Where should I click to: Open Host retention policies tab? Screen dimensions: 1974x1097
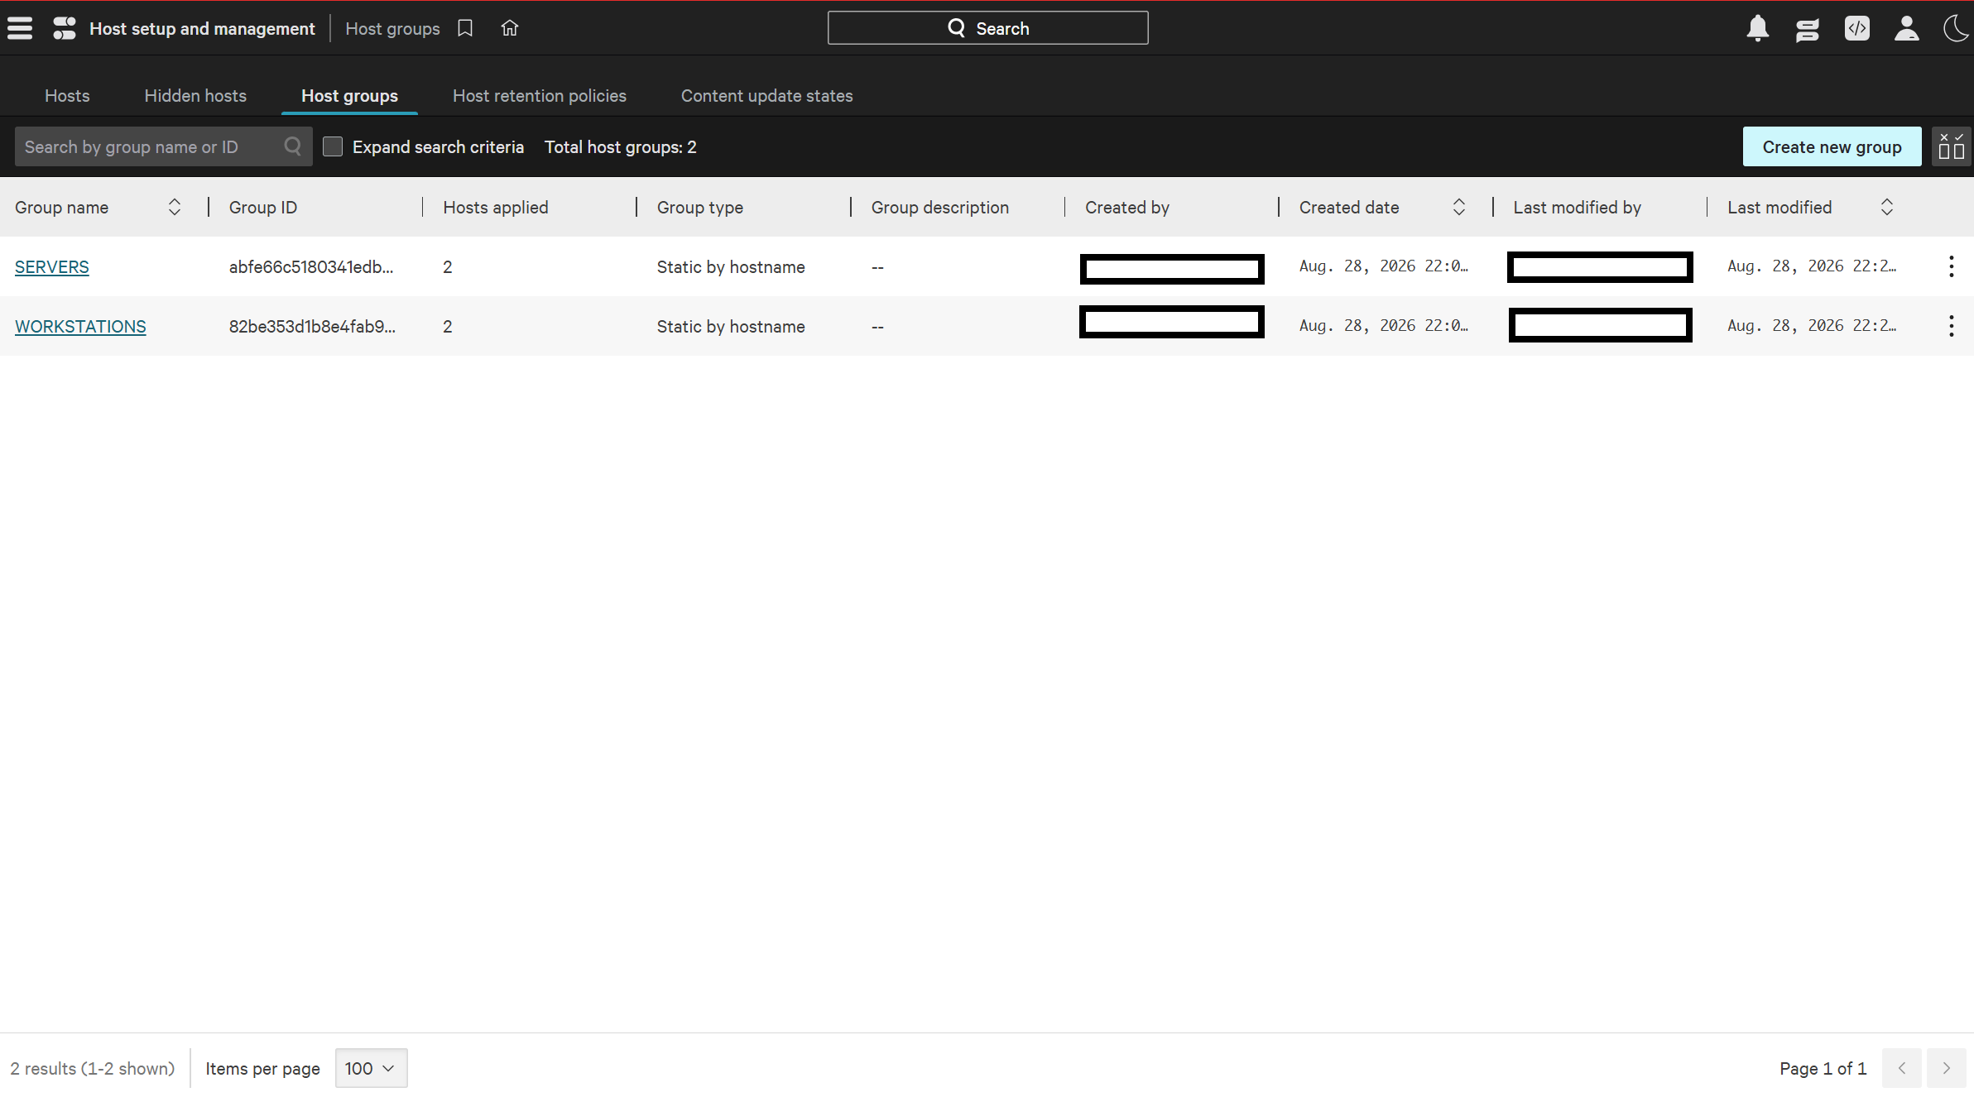[x=540, y=96]
